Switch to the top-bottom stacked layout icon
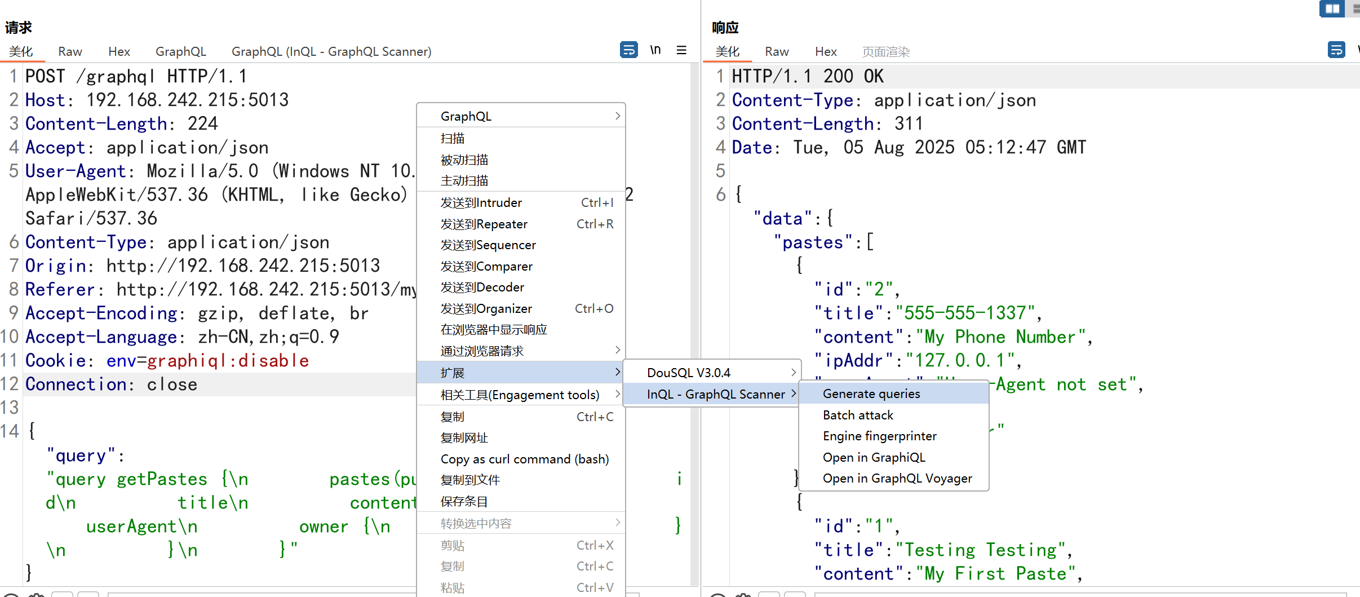The width and height of the screenshot is (1360, 597). pyautogui.click(x=1355, y=8)
